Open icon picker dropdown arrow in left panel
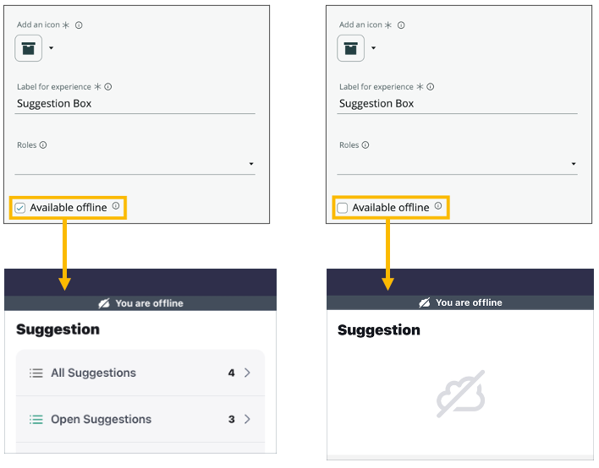 point(51,48)
